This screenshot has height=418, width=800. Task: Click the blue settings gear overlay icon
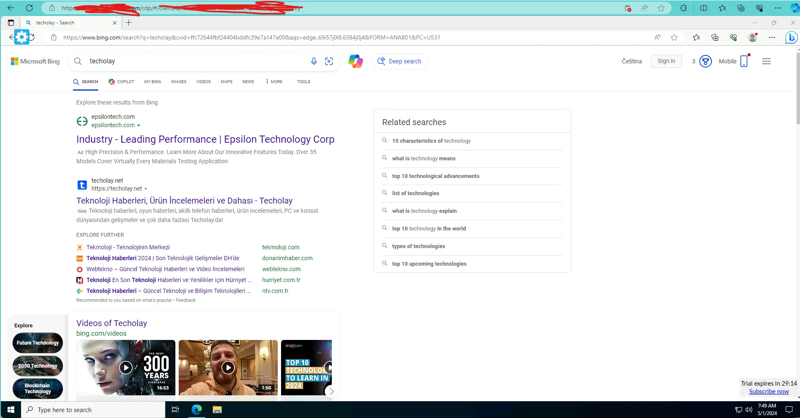point(22,37)
